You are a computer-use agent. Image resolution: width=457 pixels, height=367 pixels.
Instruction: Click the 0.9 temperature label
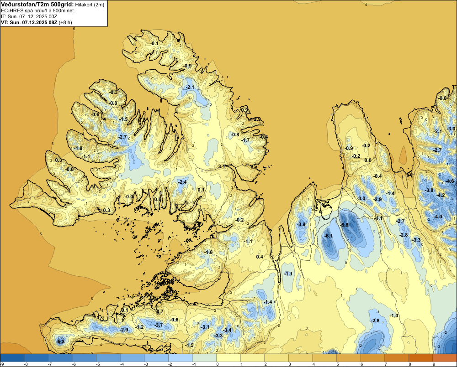click(245, 110)
